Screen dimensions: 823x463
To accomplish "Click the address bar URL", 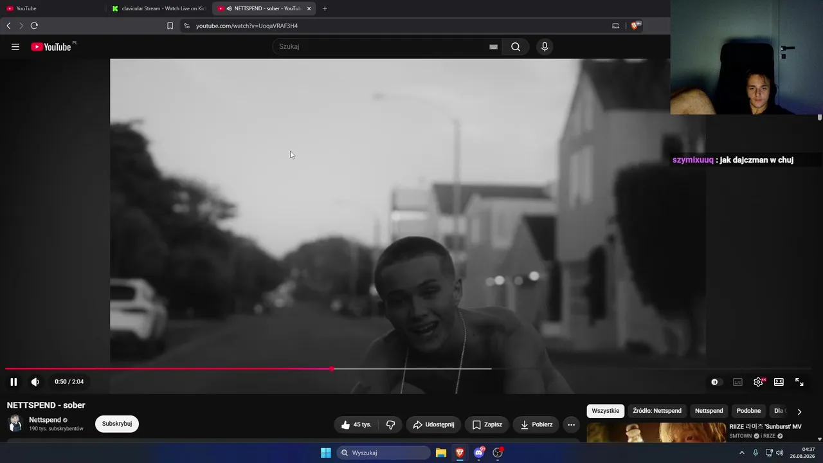I will coord(247,26).
